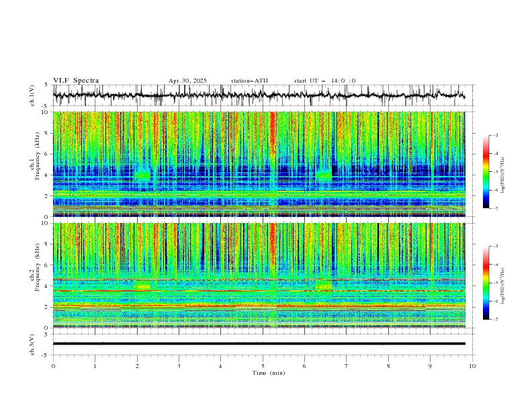Click the "-7" tick on lower color bar
The width and height of the screenshot is (532, 411).
tap(496, 320)
